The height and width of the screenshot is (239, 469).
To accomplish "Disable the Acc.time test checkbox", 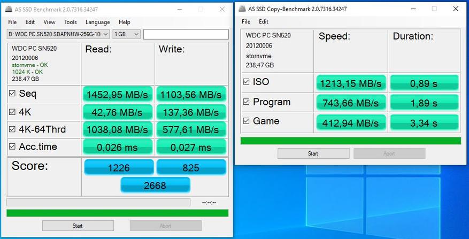I will (12, 147).
